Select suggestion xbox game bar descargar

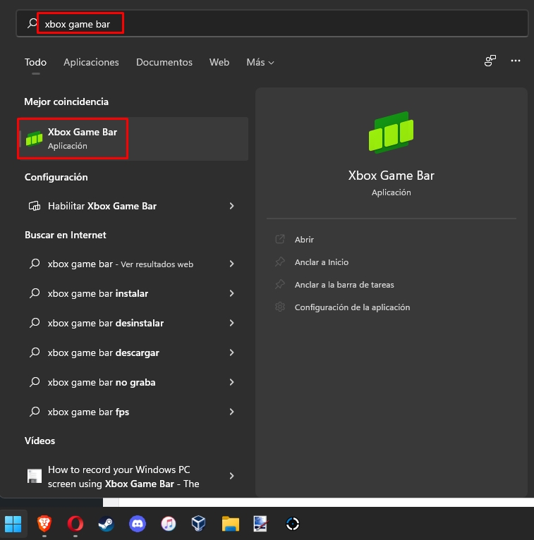coord(133,352)
